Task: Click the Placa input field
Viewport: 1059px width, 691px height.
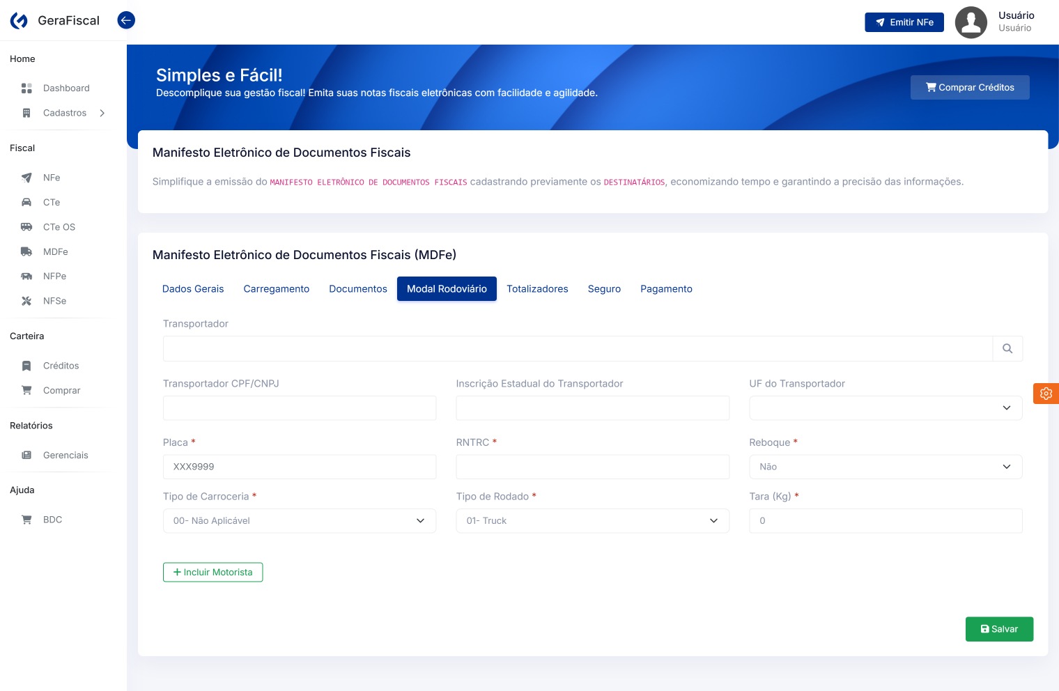Action: (x=300, y=467)
